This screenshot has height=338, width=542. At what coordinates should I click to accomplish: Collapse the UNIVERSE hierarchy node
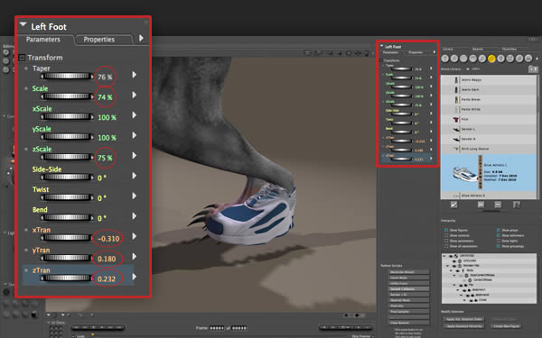coord(444,256)
